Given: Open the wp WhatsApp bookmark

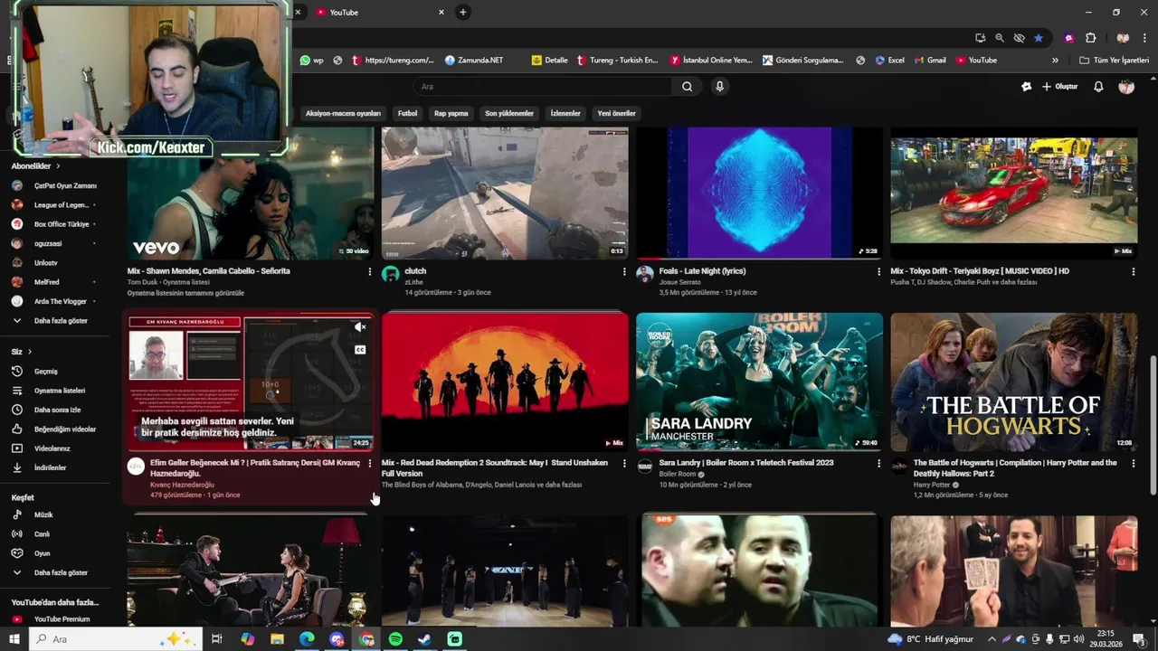Looking at the screenshot, I should click(x=312, y=61).
